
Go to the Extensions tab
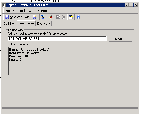coord(44,24)
